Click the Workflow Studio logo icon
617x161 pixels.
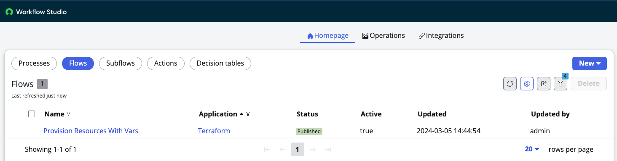click(9, 12)
